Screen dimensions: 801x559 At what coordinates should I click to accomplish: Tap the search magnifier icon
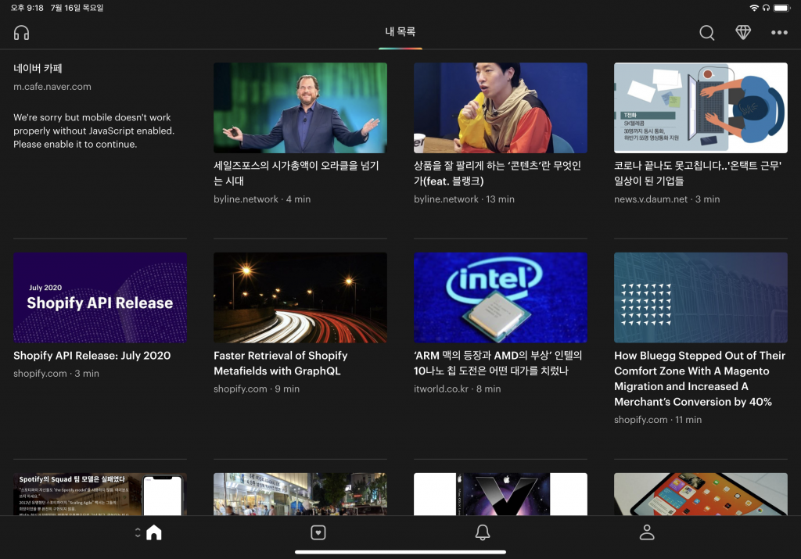[x=707, y=33]
